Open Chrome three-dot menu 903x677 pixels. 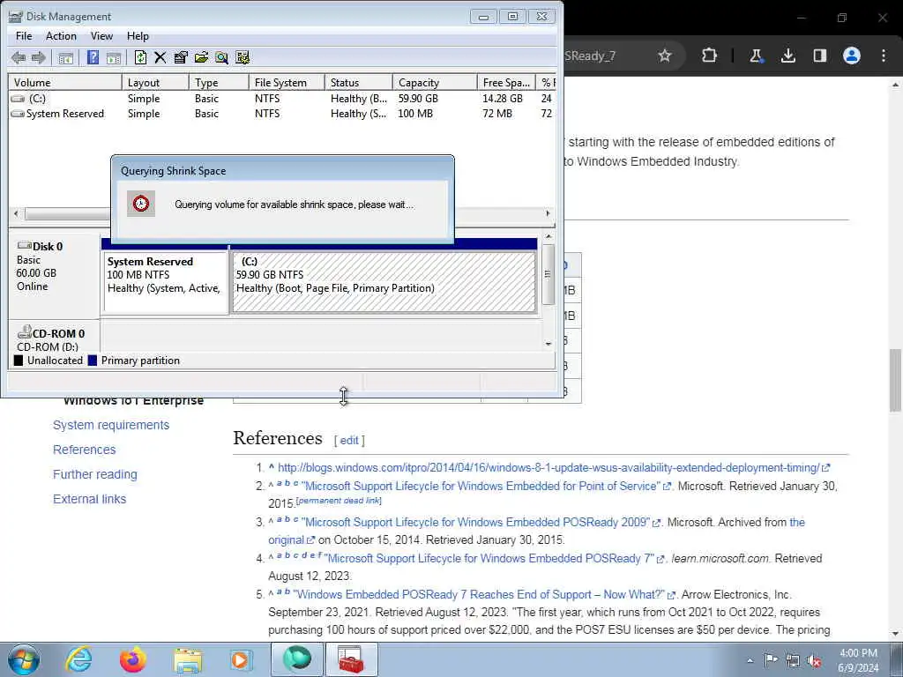(884, 56)
